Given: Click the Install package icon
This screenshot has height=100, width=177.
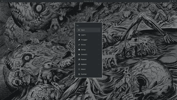Looking at the screenshot, I should (79, 54).
